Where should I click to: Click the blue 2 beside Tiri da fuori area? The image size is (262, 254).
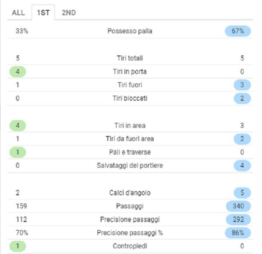(242, 139)
